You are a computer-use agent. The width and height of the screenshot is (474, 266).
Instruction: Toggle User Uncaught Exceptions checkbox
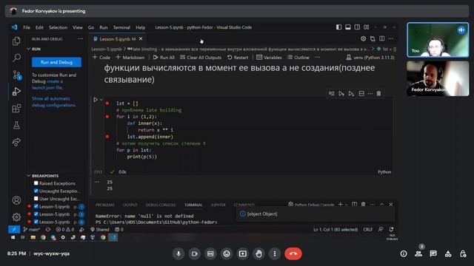click(x=36, y=199)
